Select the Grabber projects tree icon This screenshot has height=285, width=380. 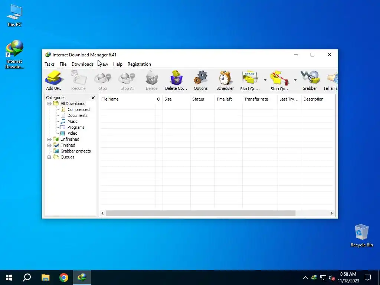point(56,151)
